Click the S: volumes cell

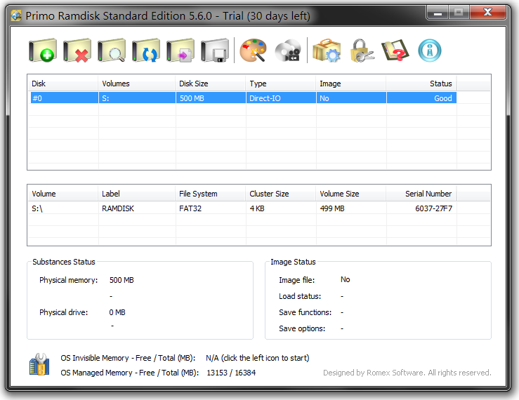point(137,98)
